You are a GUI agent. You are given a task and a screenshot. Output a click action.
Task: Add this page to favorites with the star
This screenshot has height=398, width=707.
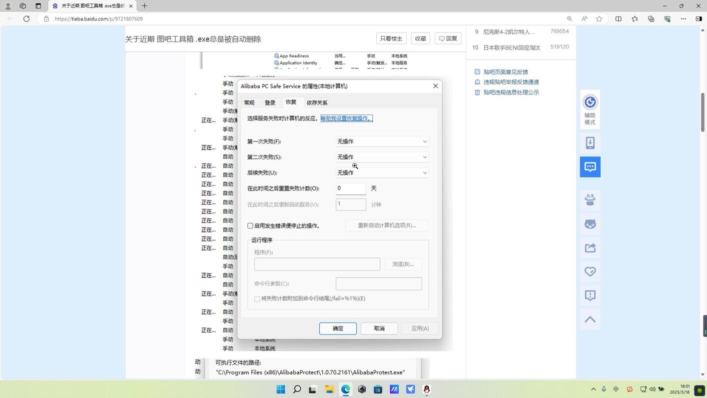(x=599, y=18)
